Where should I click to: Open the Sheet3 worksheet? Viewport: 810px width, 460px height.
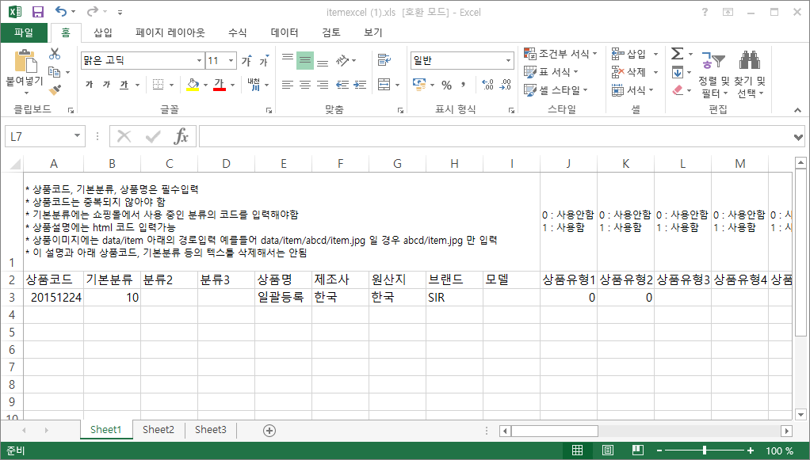pyautogui.click(x=210, y=430)
